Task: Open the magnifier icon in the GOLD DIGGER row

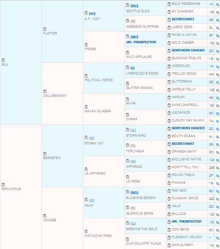Action: pyautogui.click(x=217, y=43)
